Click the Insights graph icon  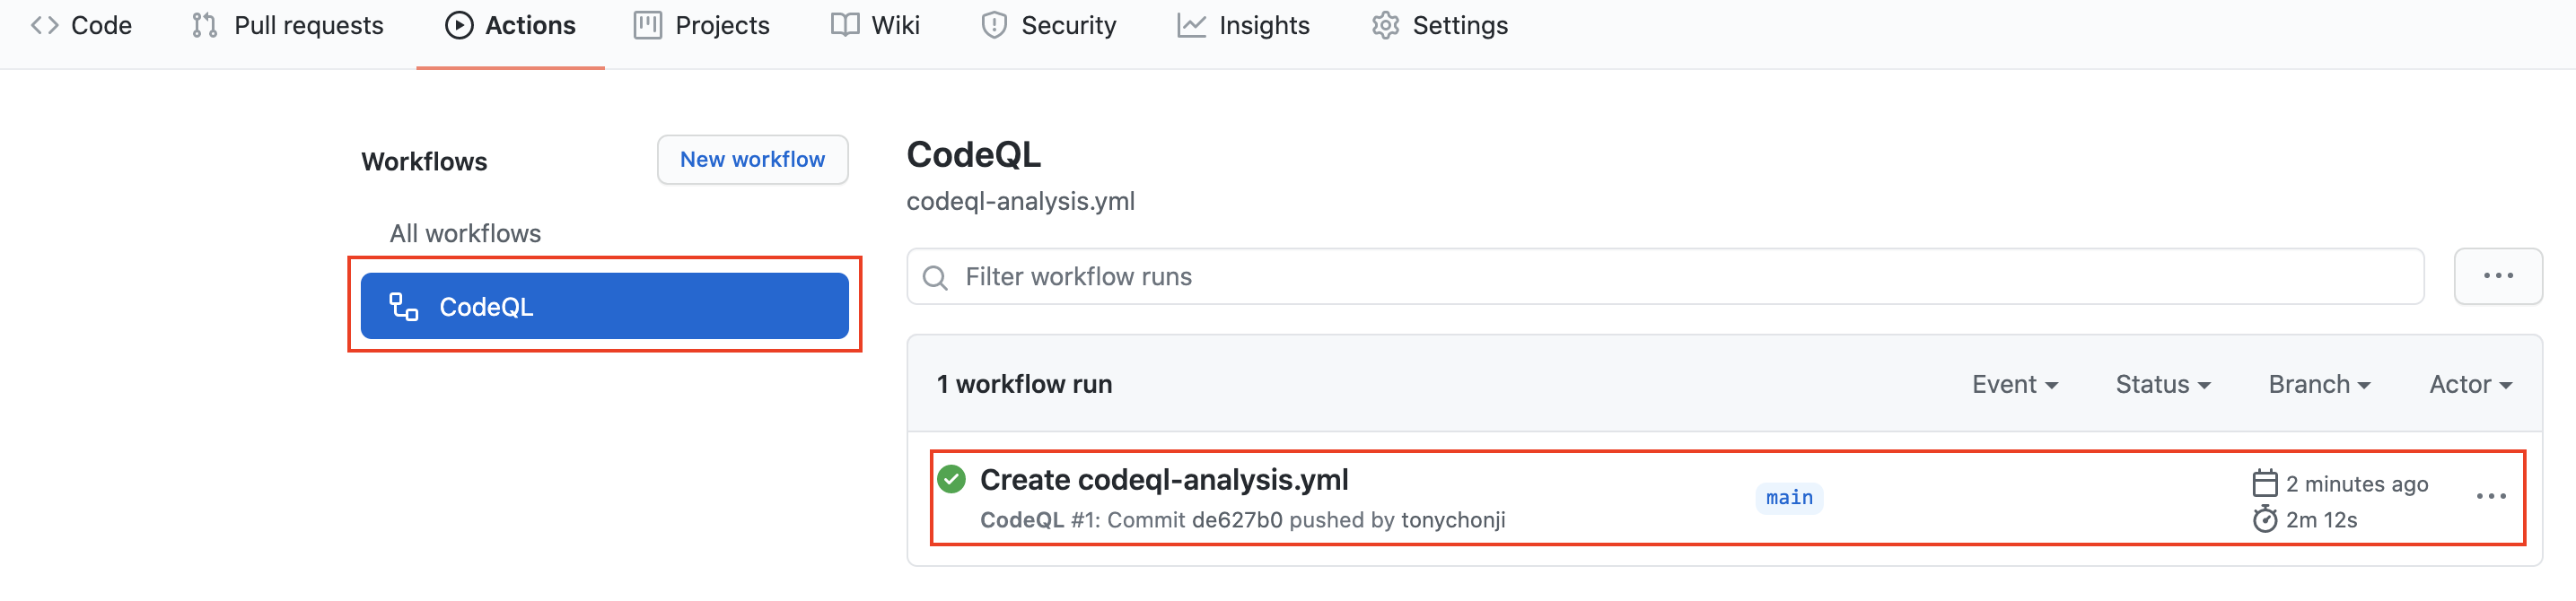tap(1190, 26)
